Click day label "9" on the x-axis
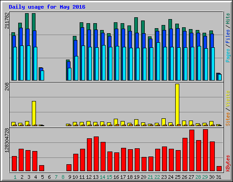233x182 pixels. [x=70, y=177]
